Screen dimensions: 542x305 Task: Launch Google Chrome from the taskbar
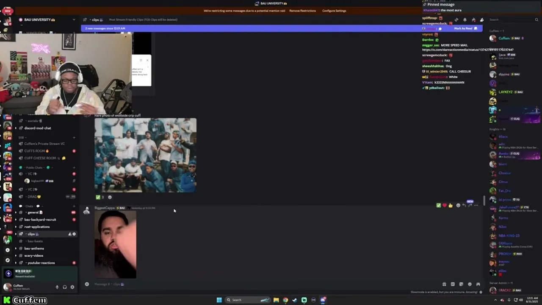285,300
